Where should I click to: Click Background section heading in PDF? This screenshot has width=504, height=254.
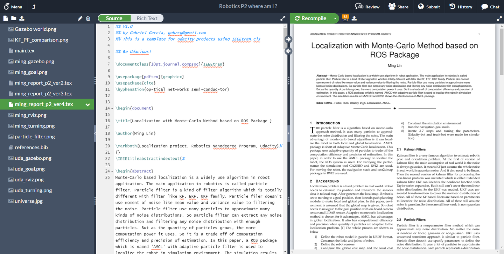(324, 181)
